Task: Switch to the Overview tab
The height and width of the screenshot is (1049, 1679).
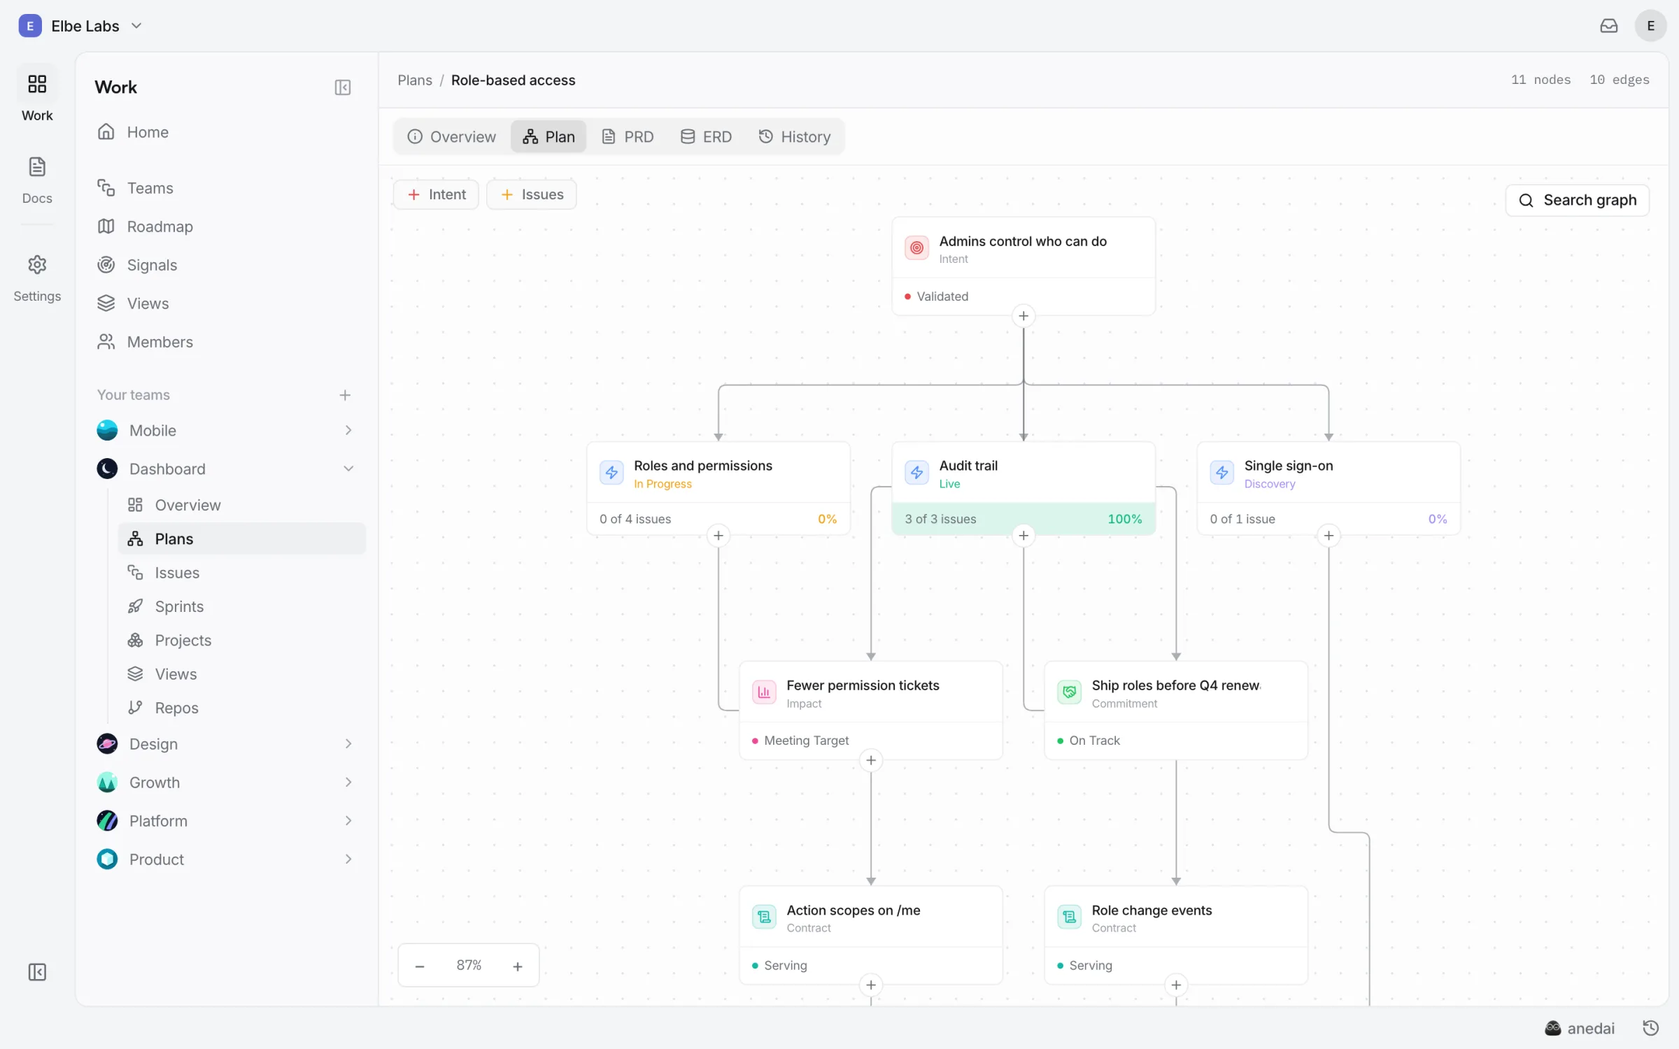Action: tap(452, 136)
